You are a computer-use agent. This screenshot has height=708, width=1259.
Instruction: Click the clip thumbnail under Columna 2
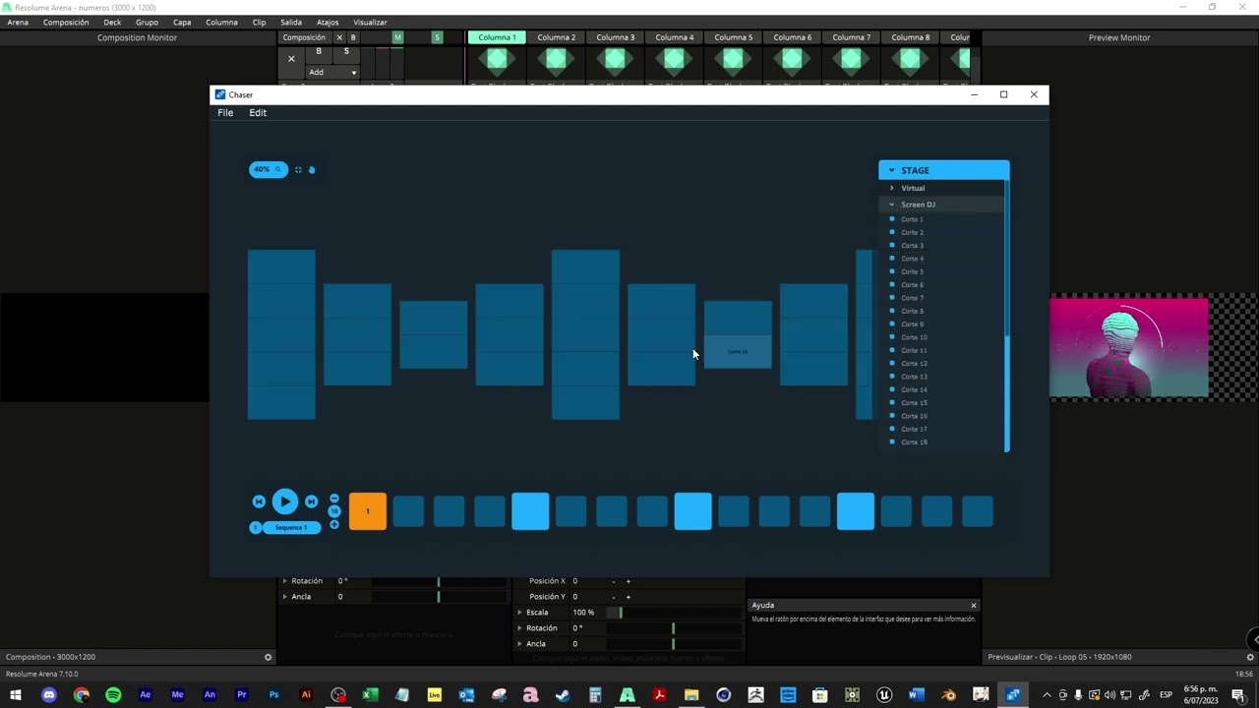pyautogui.click(x=556, y=61)
